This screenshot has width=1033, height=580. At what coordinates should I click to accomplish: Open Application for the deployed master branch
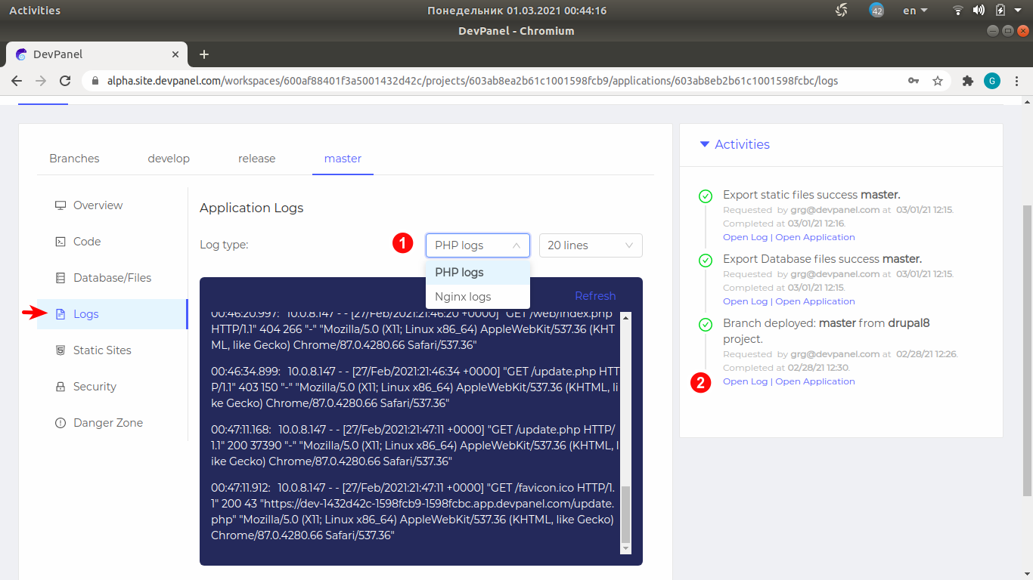[x=814, y=381]
